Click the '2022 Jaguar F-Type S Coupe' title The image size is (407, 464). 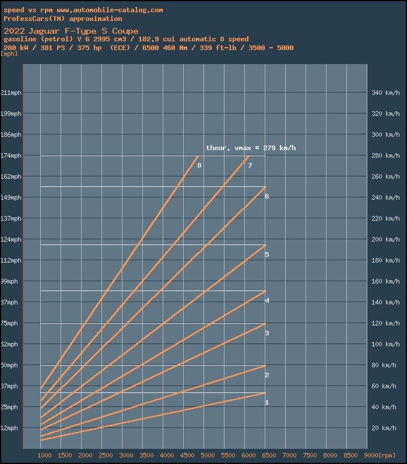pos(71,31)
